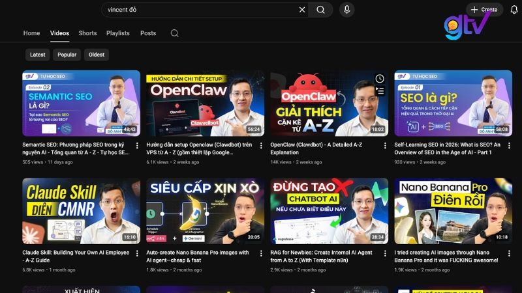Screen dimensions: 522x293
Task: Select the Videos tab
Action: tap(59, 33)
